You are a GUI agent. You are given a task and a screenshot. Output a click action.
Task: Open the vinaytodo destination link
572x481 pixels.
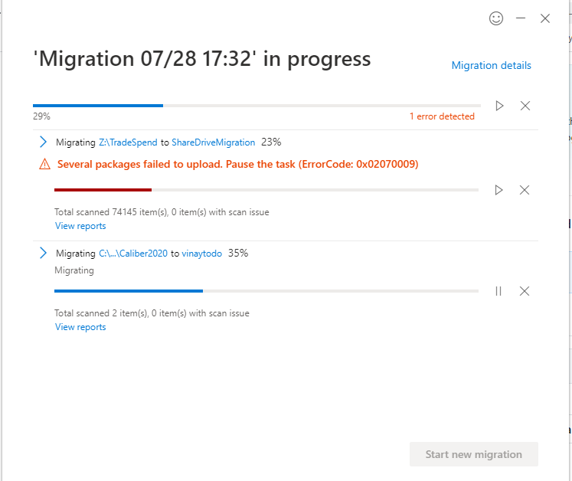coord(201,253)
